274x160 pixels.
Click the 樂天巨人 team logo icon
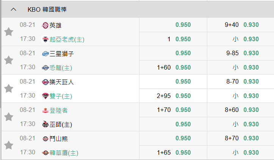coord(45,82)
